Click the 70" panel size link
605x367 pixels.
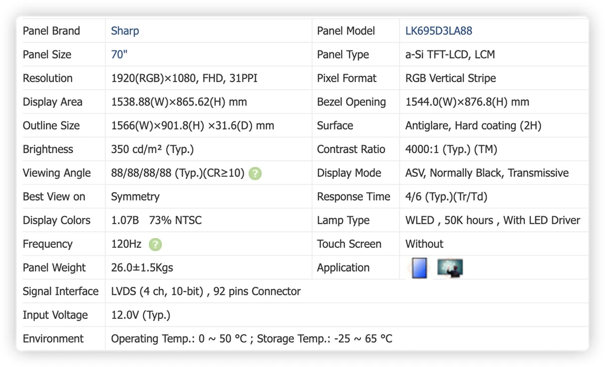click(119, 54)
